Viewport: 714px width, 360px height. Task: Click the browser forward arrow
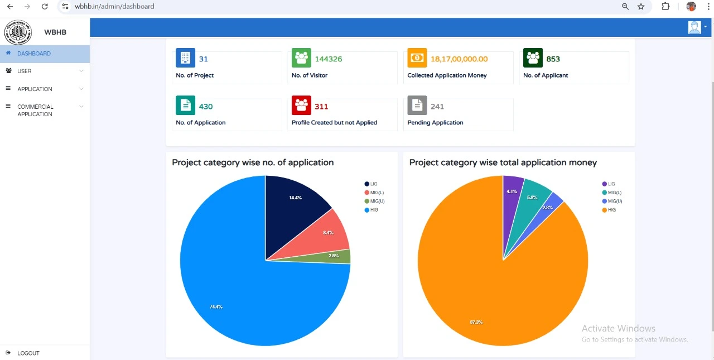click(27, 6)
